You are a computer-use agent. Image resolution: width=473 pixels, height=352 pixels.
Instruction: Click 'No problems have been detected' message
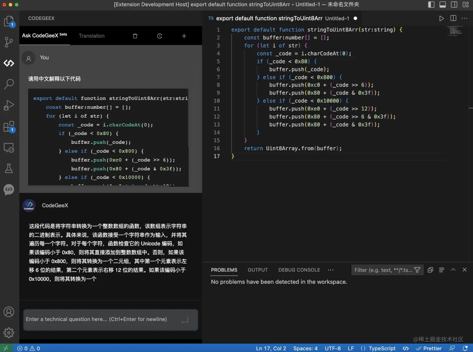pos(279,282)
